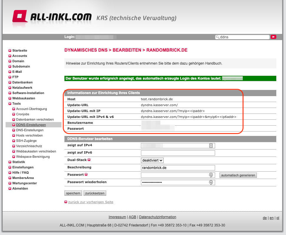Click the speichern button
This screenshot has width=286, height=235.
[73, 193]
